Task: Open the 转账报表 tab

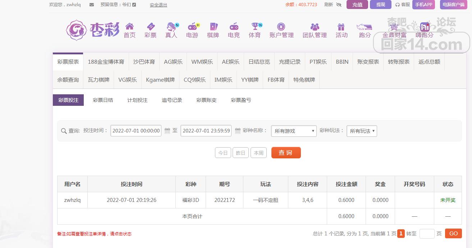Action: pyautogui.click(x=399, y=62)
